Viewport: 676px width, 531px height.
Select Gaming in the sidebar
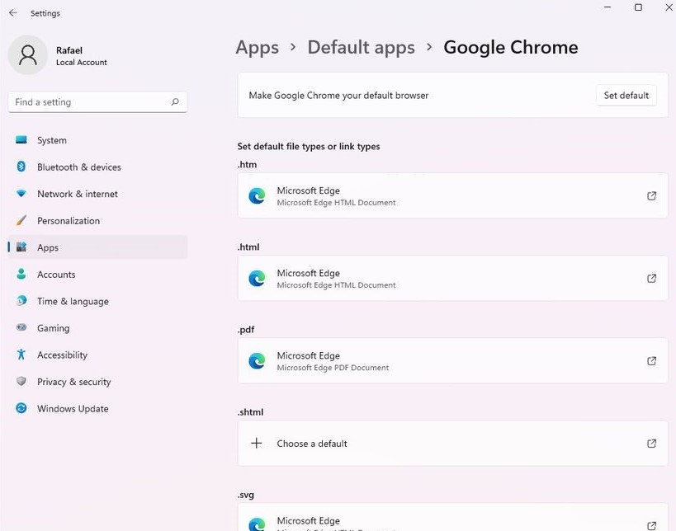point(98,327)
